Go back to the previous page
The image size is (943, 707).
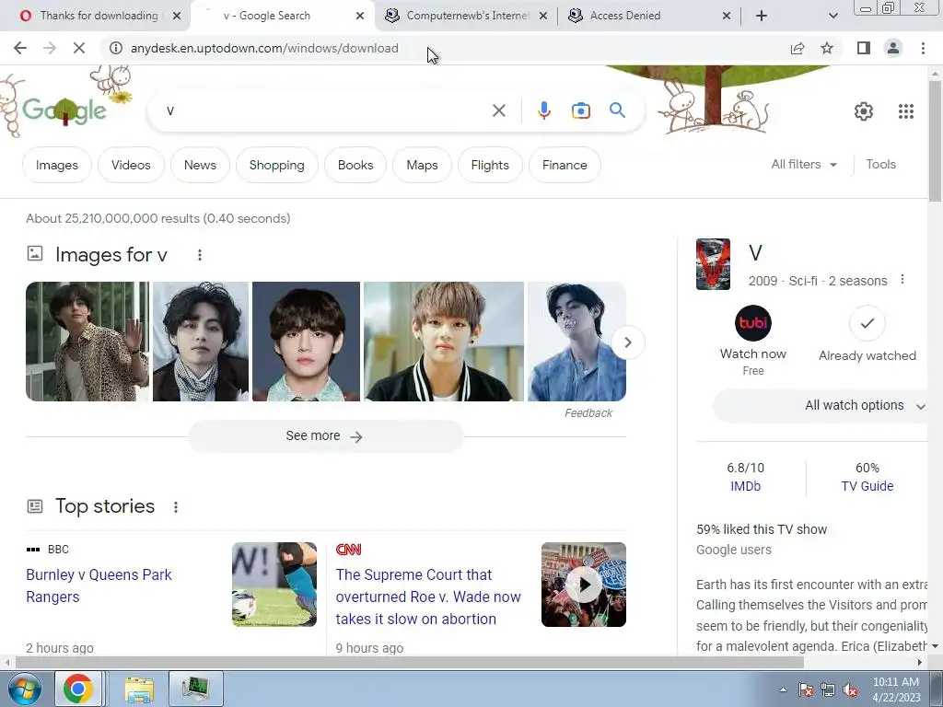pyautogui.click(x=20, y=48)
